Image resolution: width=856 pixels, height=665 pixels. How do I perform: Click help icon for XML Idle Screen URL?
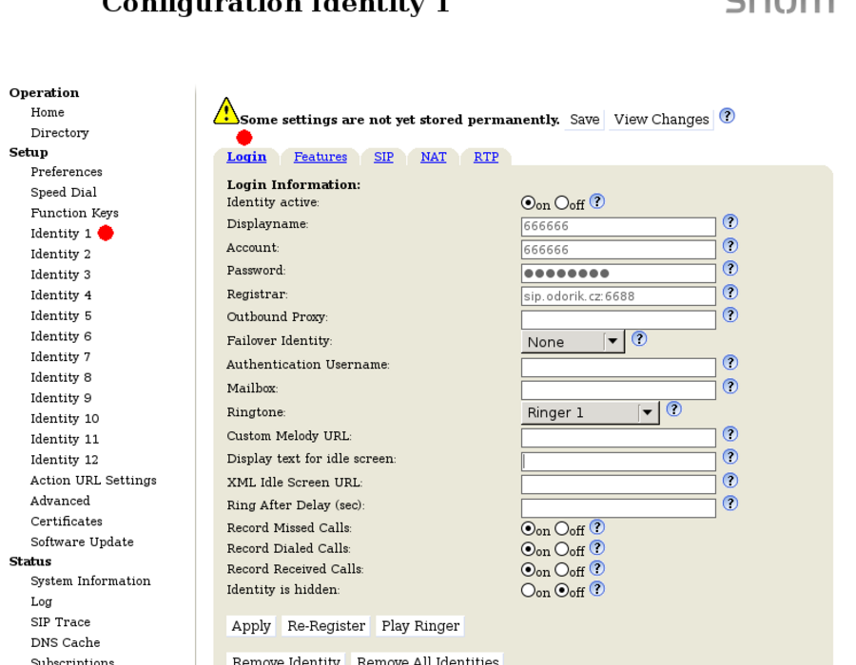(x=730, y=480)
